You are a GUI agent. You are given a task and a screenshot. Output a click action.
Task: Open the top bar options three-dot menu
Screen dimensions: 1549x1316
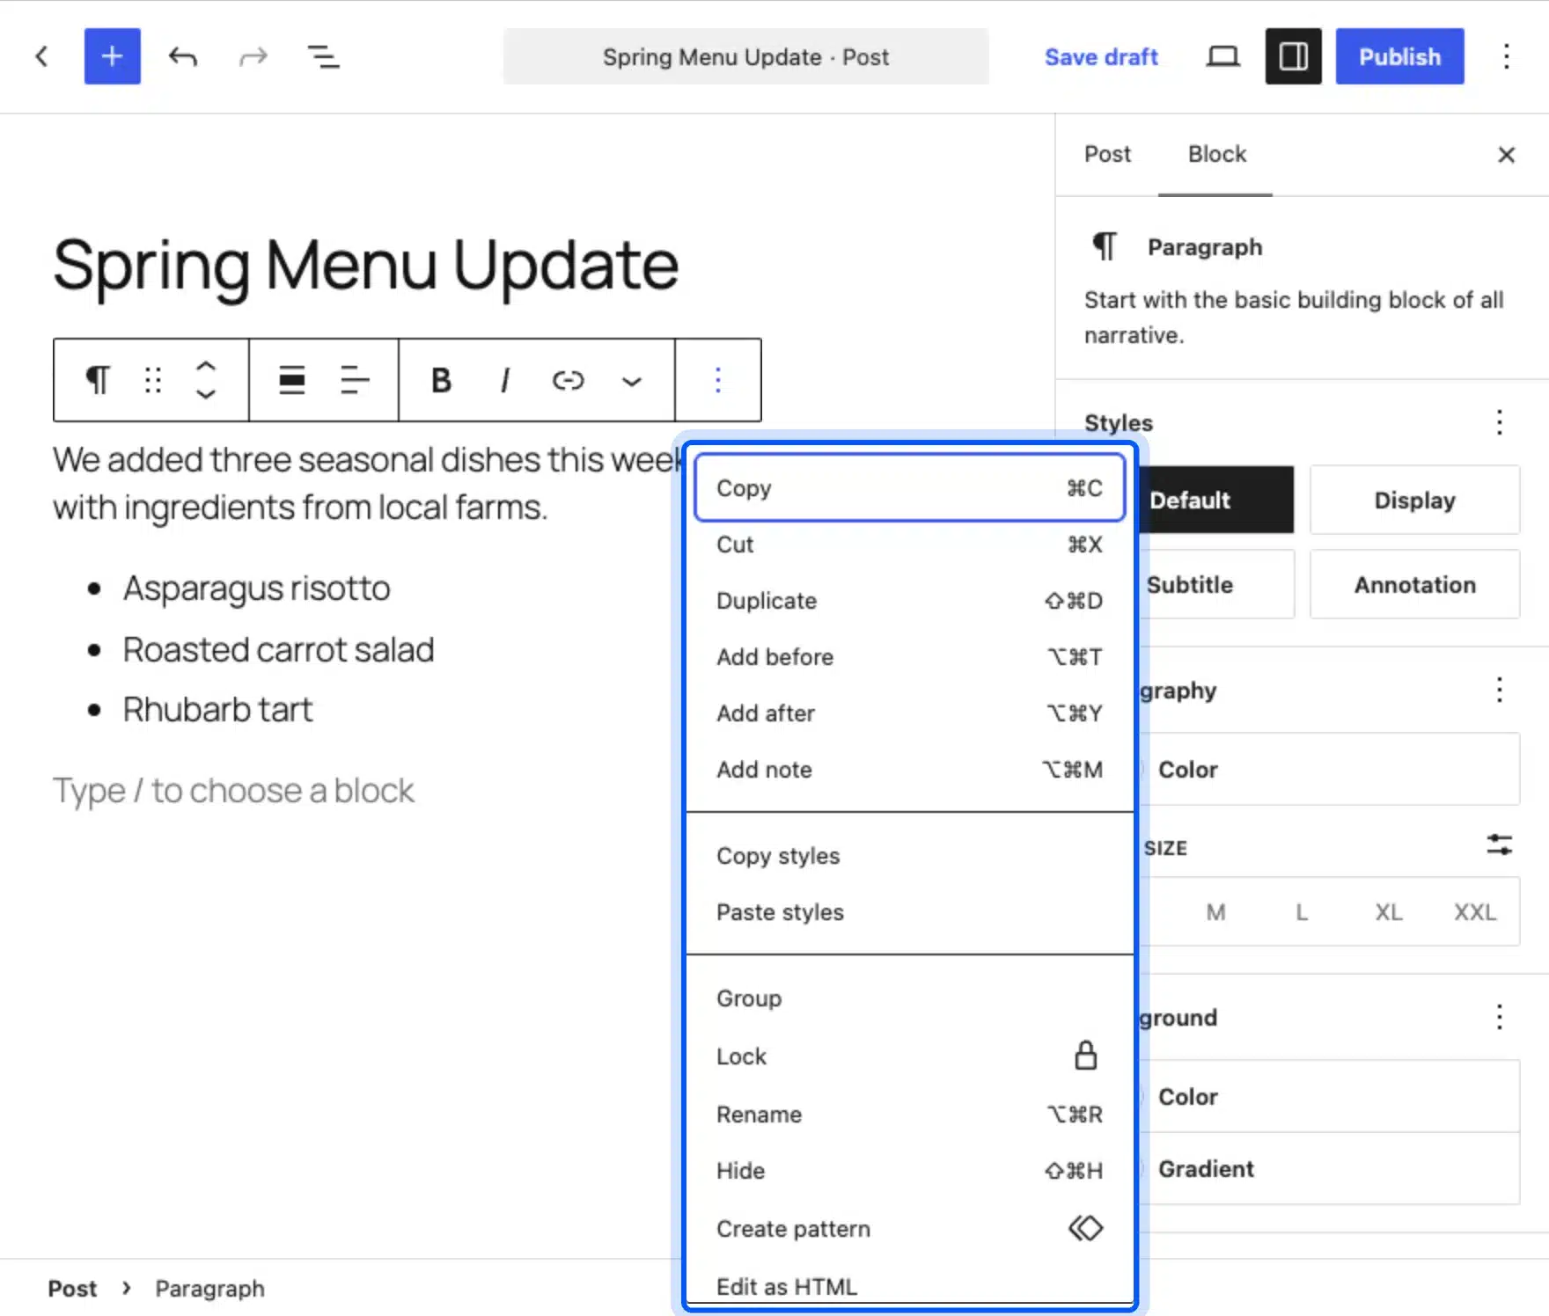(1506, 56)
